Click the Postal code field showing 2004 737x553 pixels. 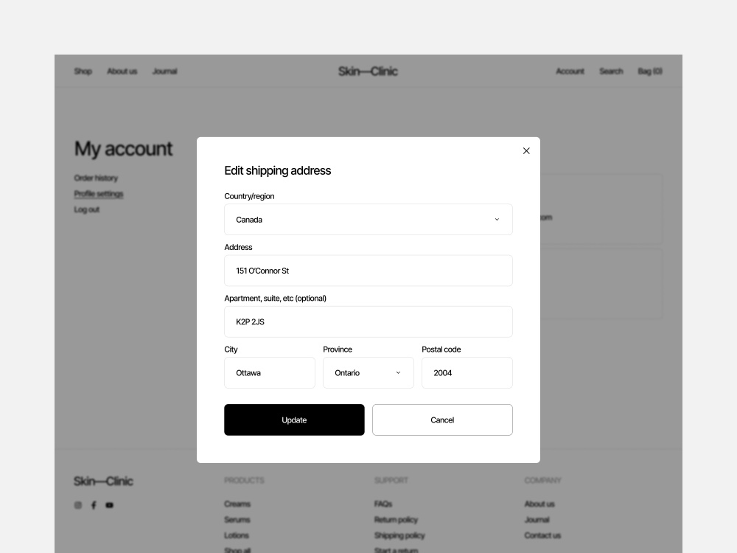467,373
